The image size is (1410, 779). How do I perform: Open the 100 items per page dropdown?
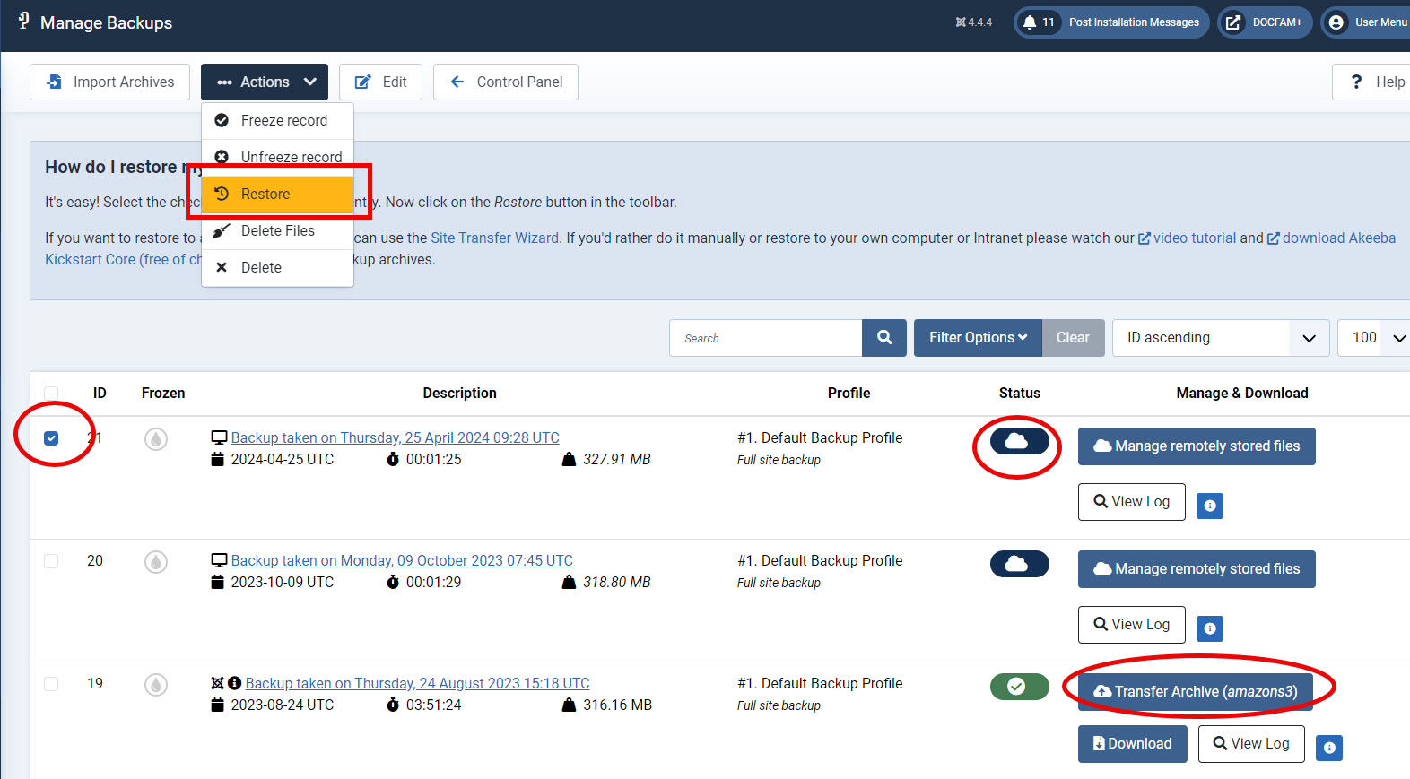(x=1373, y=338)
